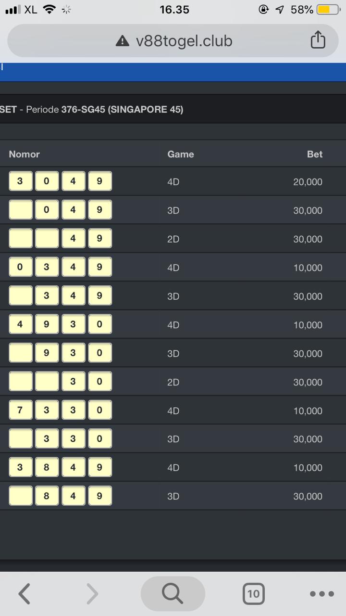Tap 2D game label in 30 row
Viewport: 346px width, 616px height.
pos(173,382)
